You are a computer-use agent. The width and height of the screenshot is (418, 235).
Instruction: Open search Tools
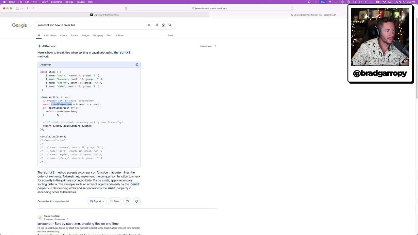point(170,36)
